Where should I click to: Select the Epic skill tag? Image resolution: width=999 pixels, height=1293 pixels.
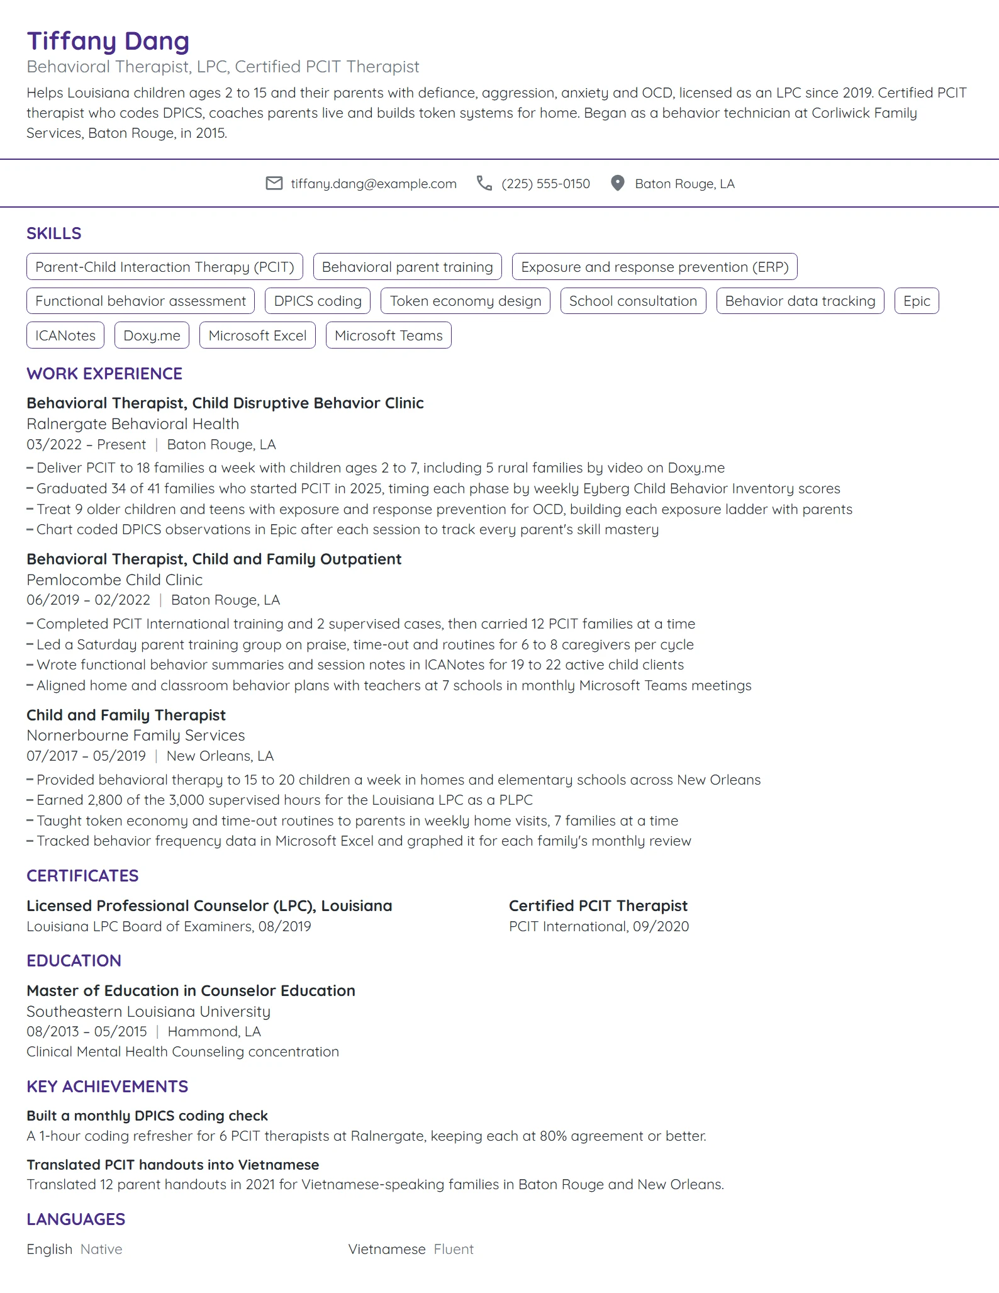[x=917, y=301]
